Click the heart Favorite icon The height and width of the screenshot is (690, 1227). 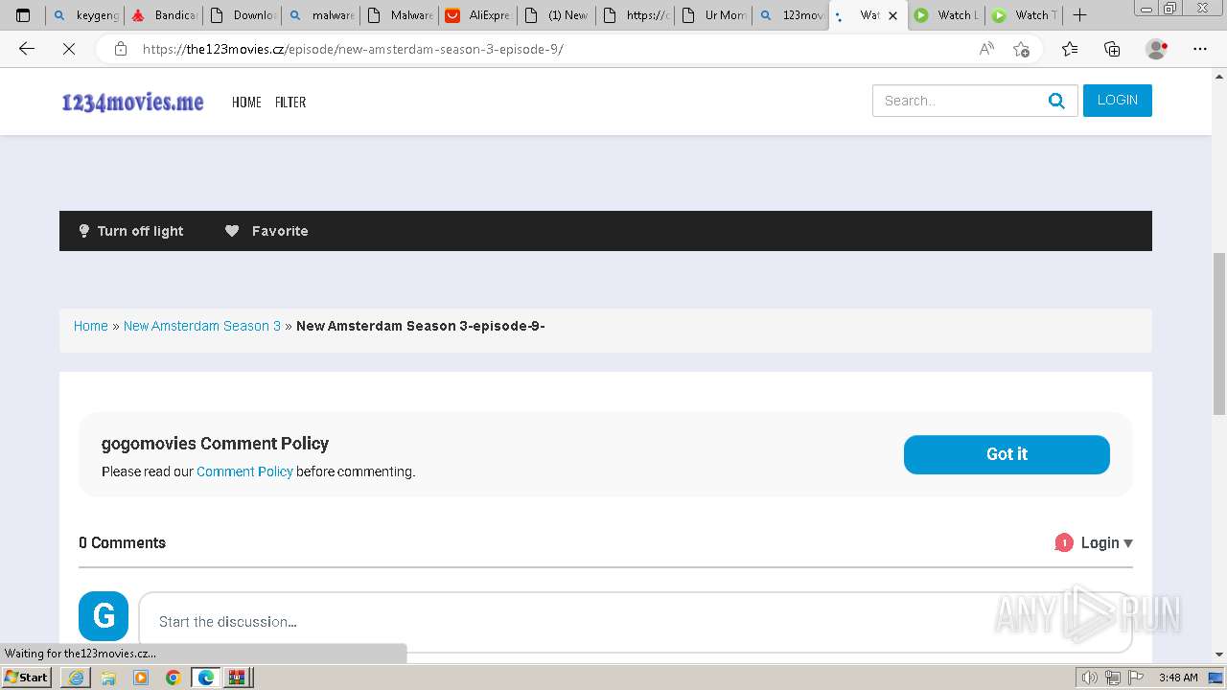click(232, 231)
